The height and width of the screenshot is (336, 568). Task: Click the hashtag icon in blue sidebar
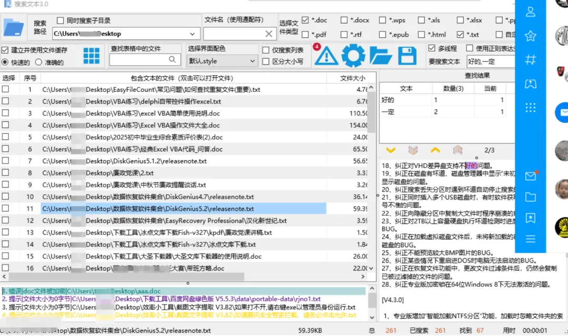click(x=530, y=60)
